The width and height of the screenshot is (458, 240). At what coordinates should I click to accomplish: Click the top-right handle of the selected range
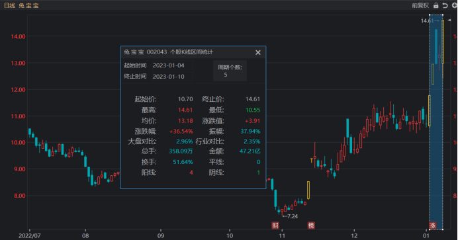pos(443,15)
